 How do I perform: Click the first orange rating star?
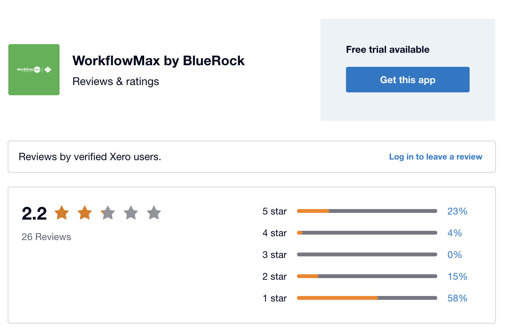[62, 213]
